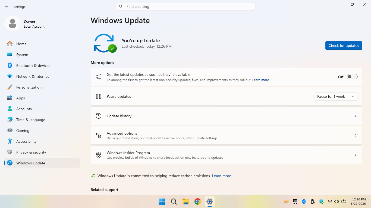
Task: Click the battery icon in system tray
Action: coord(344,201)
